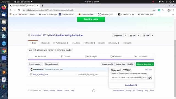The width and height of the screenshot is (176, 99).
Task: Click the help icon beside Clone with HTTPS
Action: pos(130,70)
